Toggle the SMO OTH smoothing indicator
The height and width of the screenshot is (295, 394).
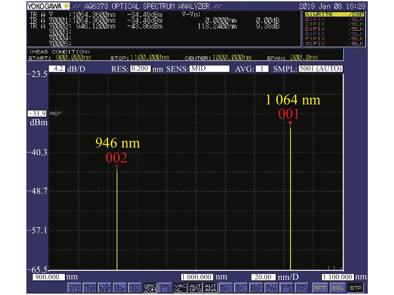click(302, 288)
